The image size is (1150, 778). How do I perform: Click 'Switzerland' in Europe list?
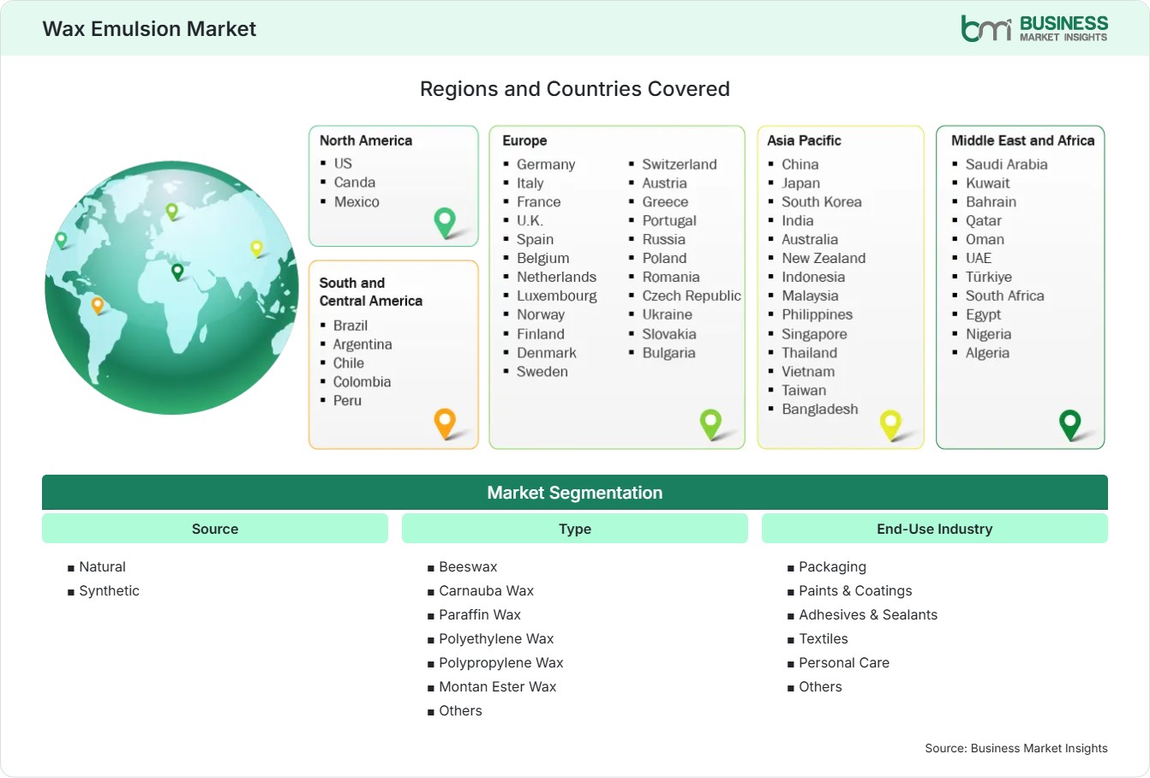tap(680, 164)
